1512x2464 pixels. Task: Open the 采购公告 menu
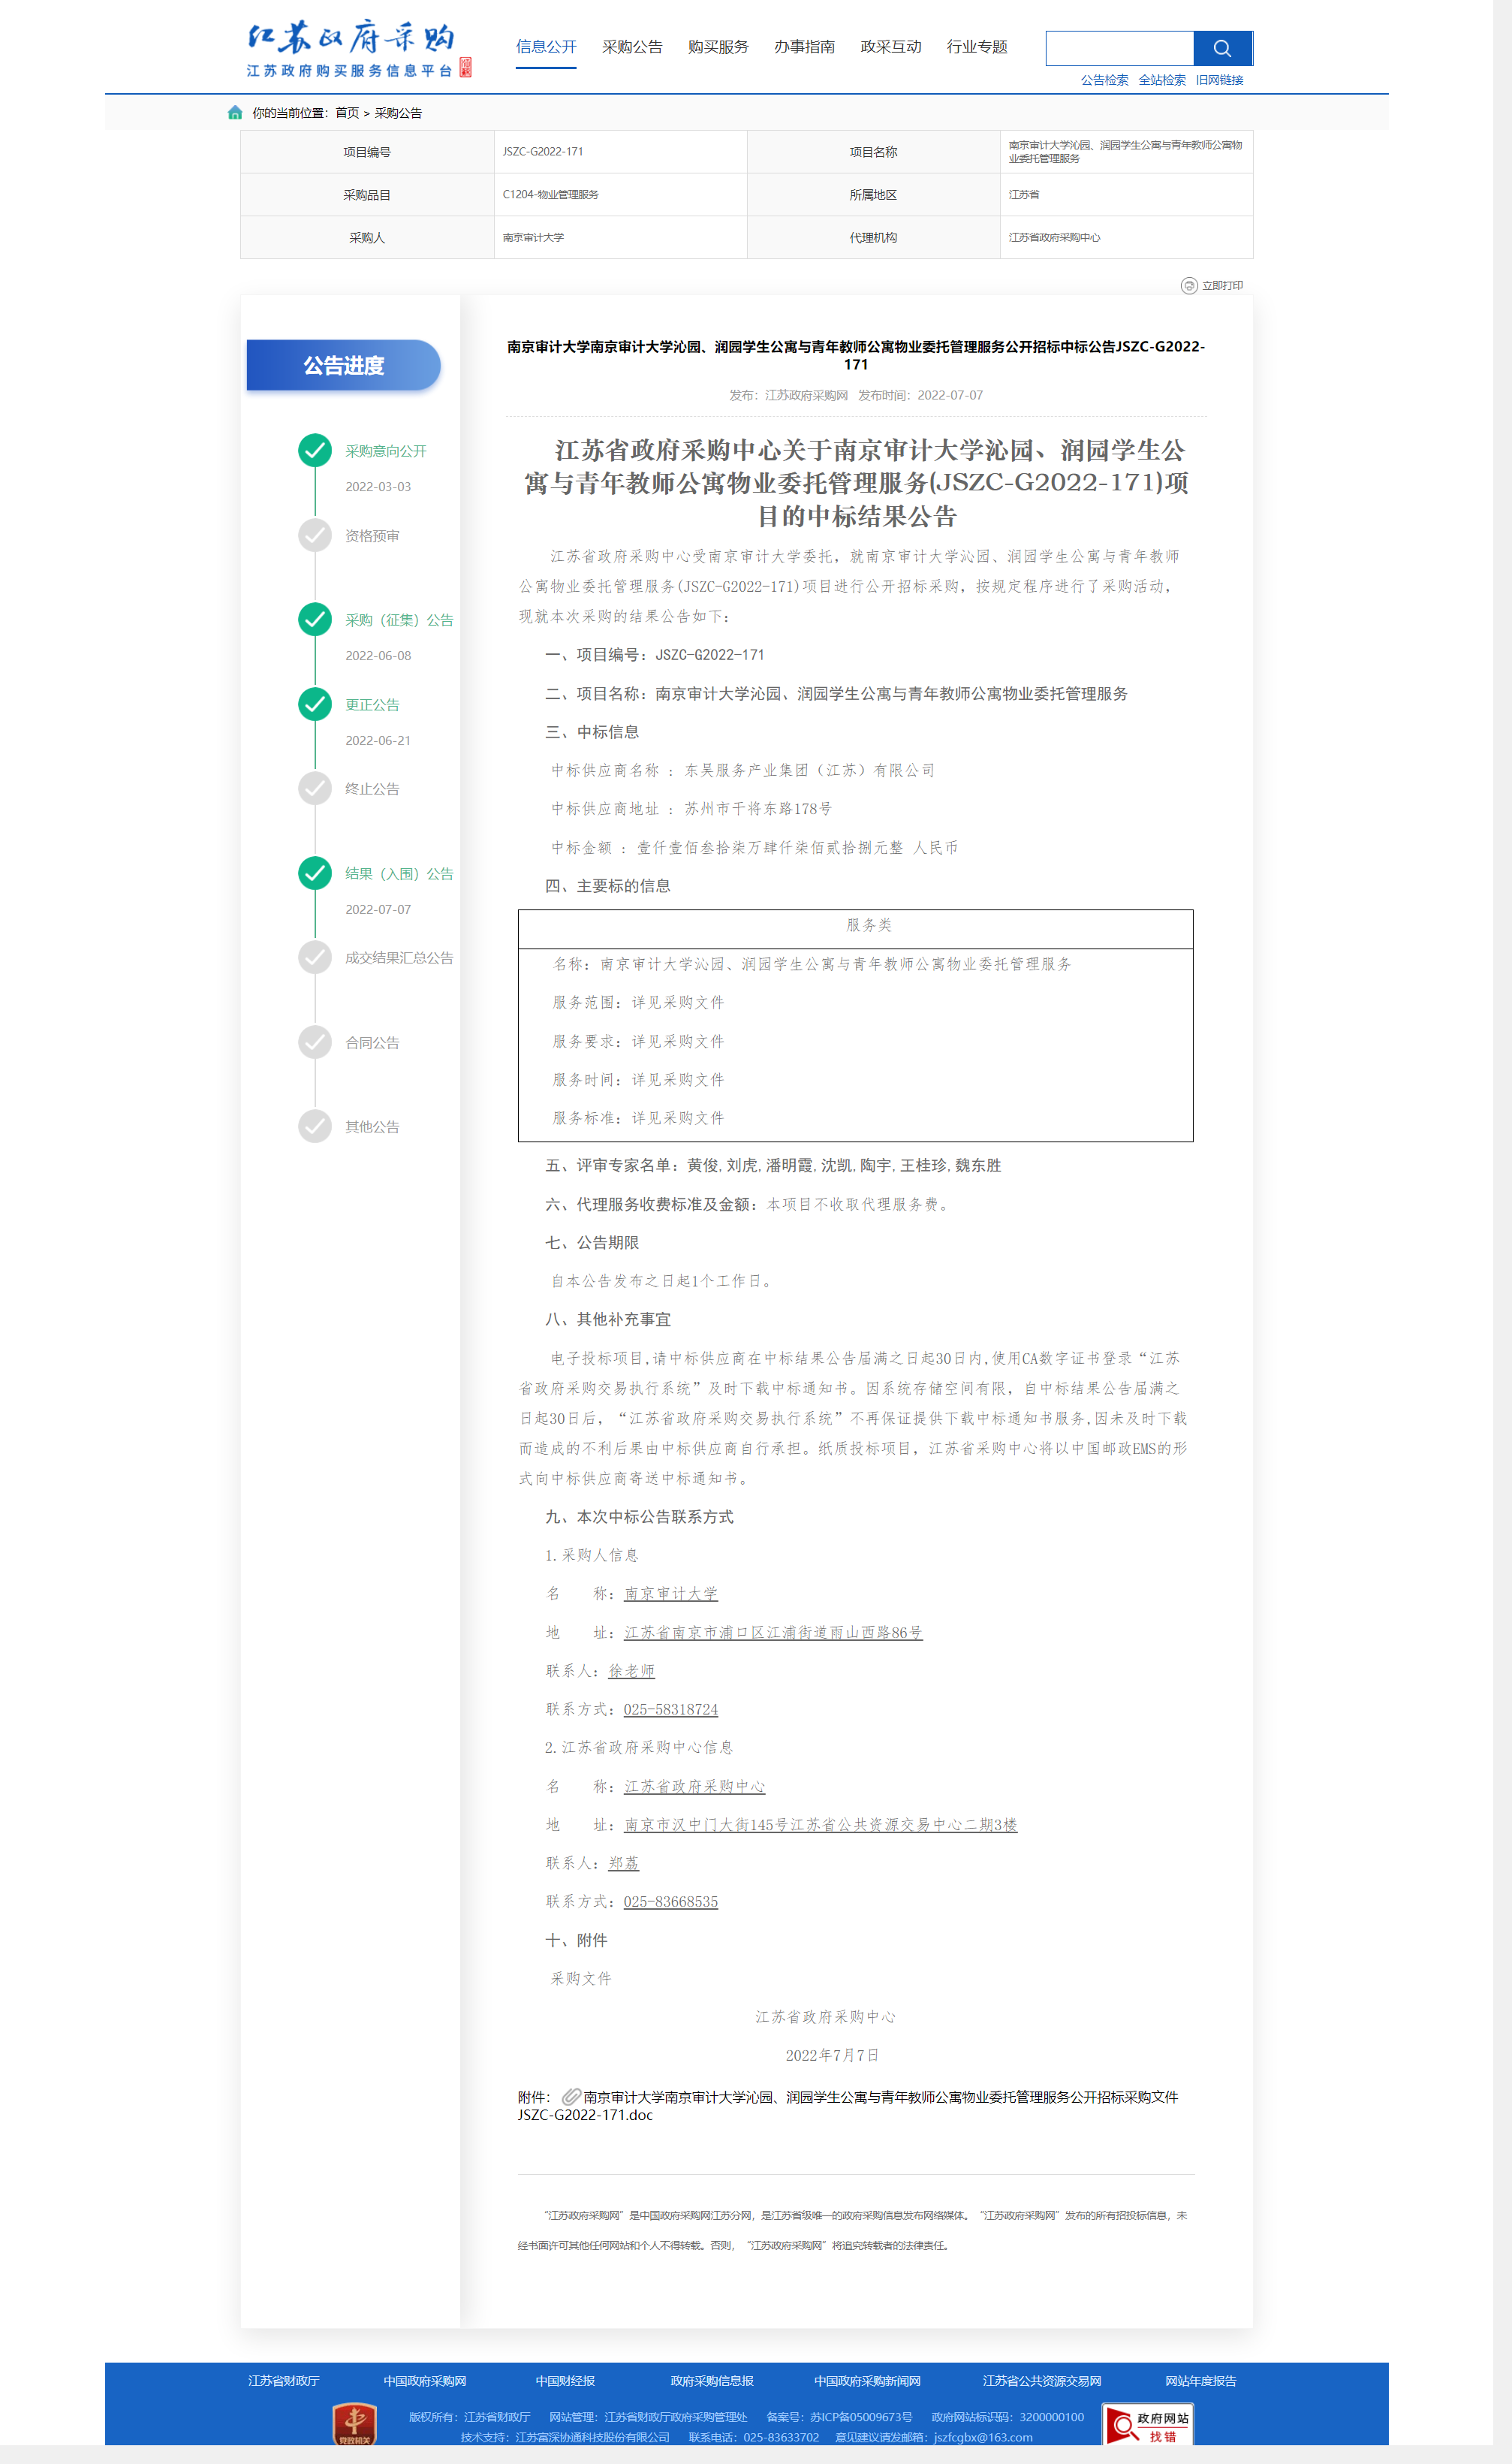632,47
